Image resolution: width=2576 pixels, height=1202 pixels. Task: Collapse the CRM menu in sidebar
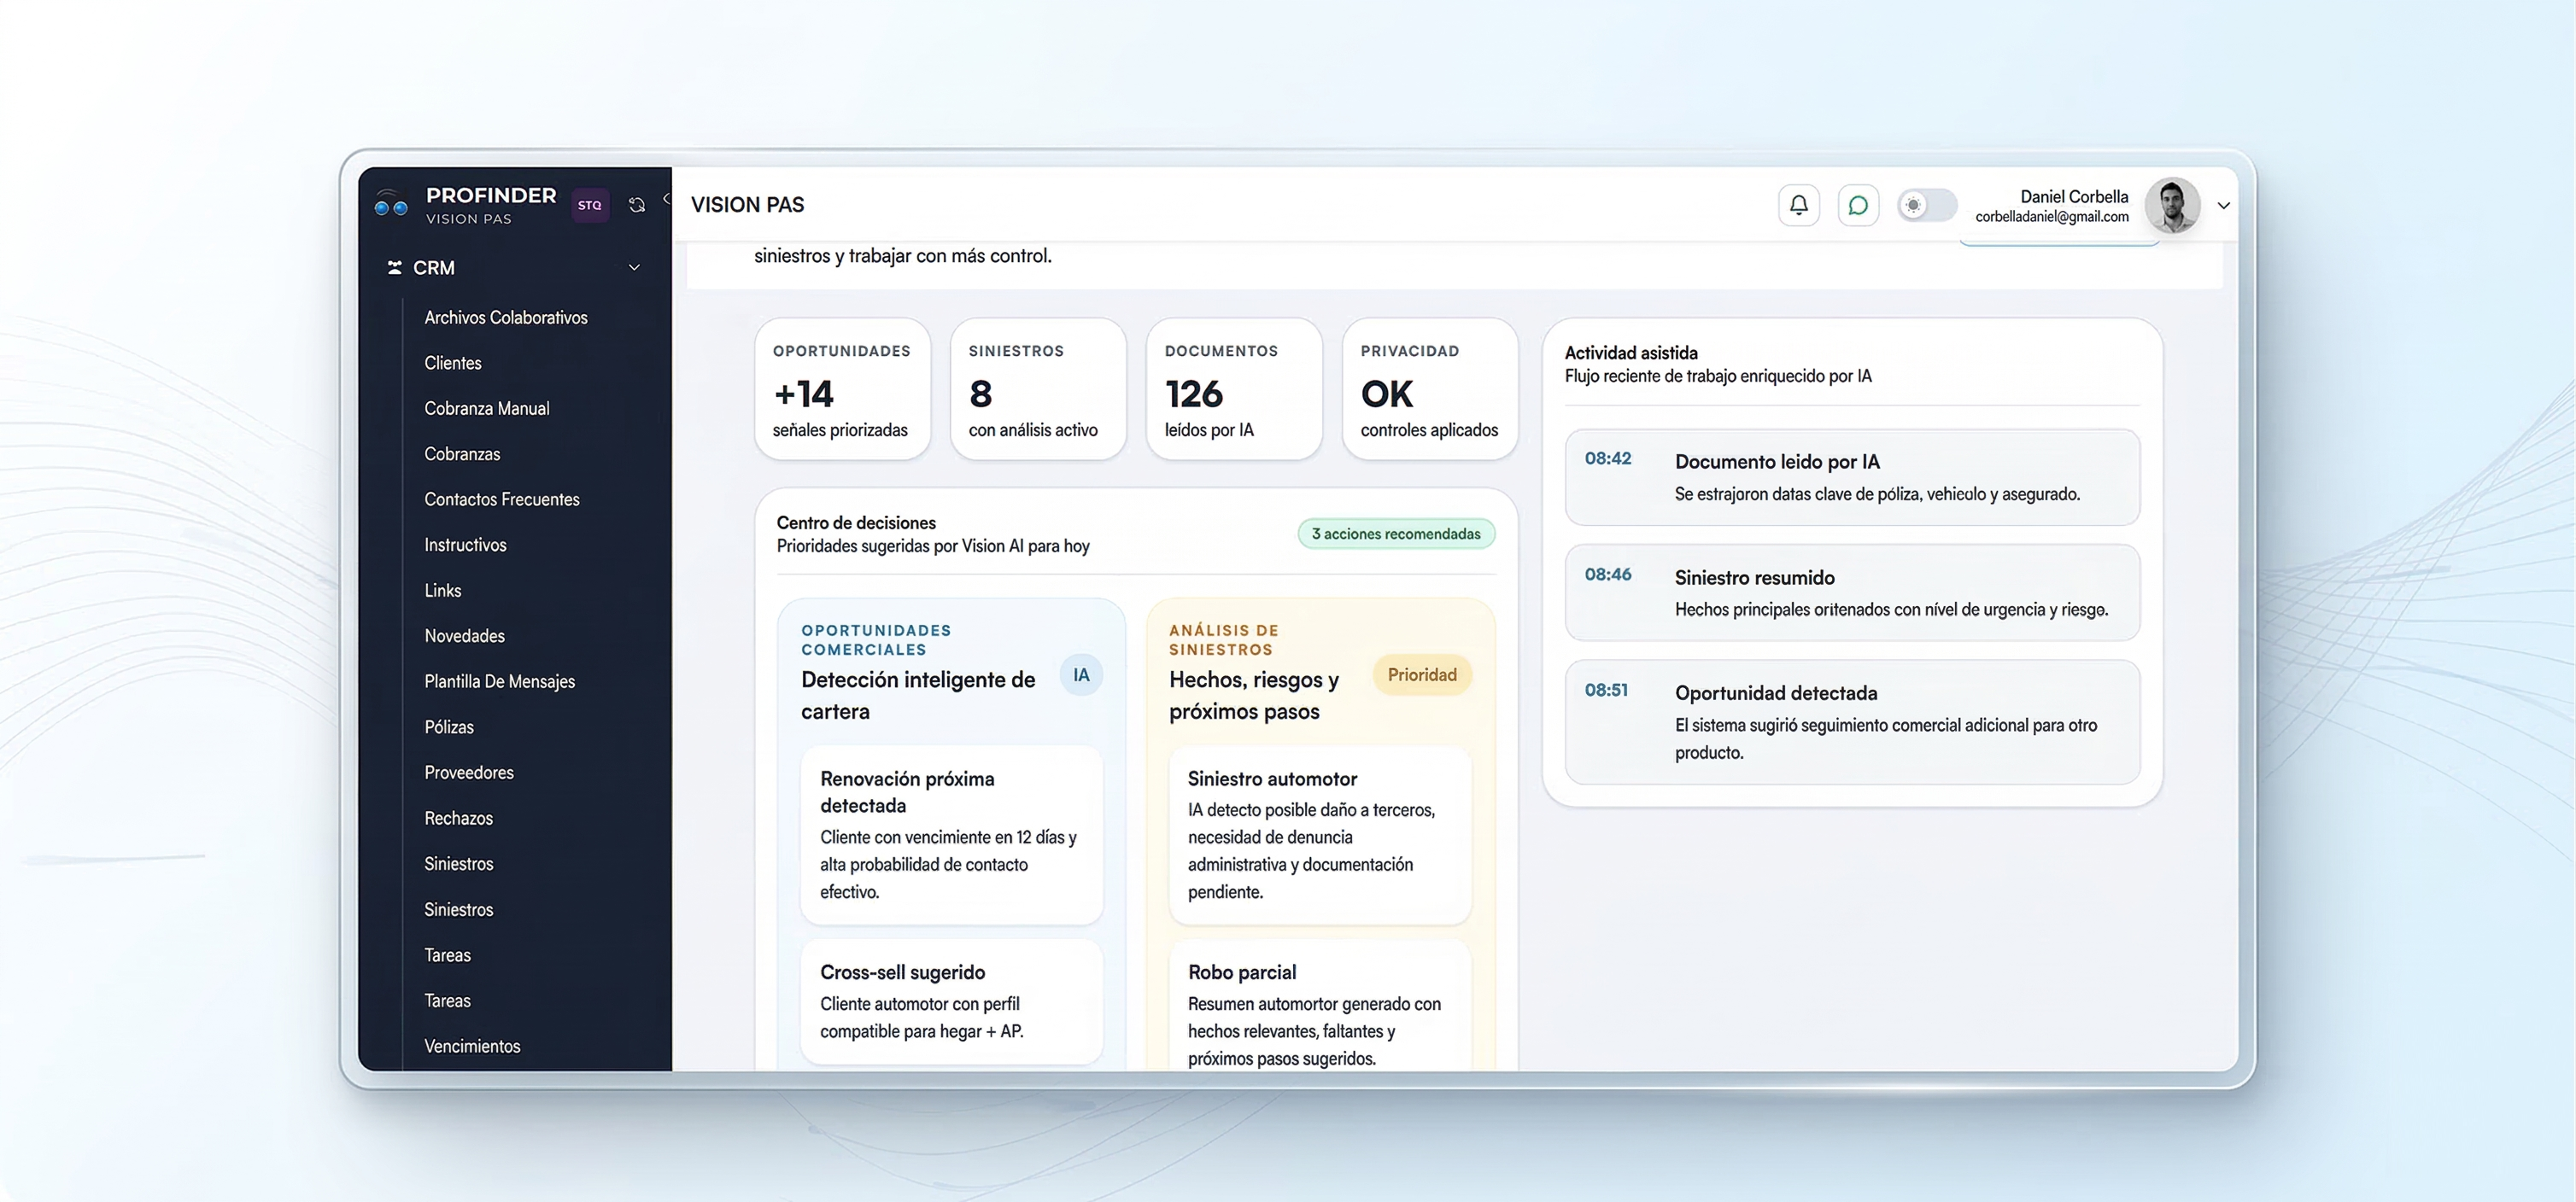point(634,266)
